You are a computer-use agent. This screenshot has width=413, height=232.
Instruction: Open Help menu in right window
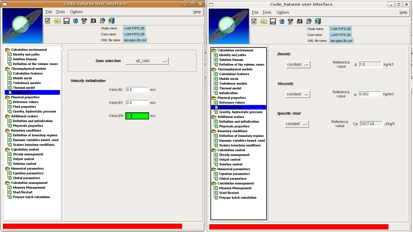(x=403, y=12)
